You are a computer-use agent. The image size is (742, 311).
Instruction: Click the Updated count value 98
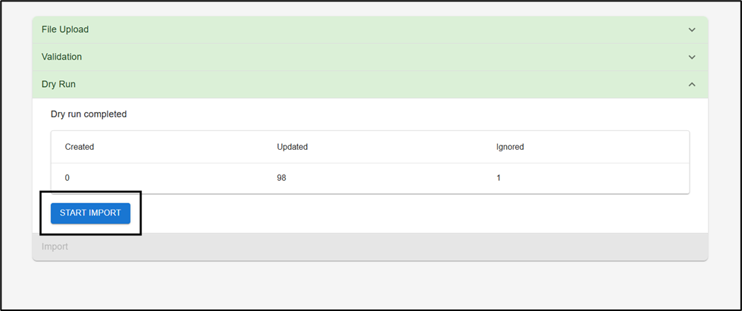(x=282, y=179)
